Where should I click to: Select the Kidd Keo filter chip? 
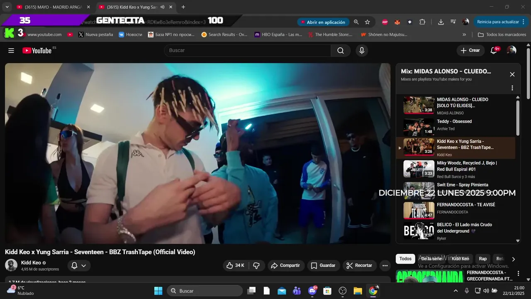pos(460,259)
